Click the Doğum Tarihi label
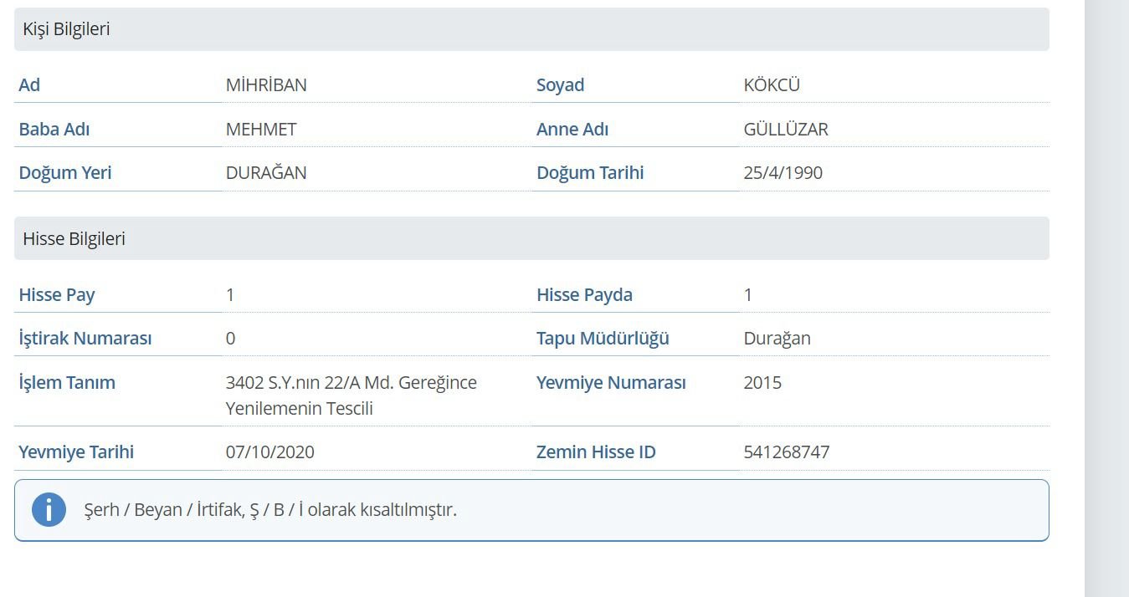This screenshot has width=1129, height=597. [590, 173]
